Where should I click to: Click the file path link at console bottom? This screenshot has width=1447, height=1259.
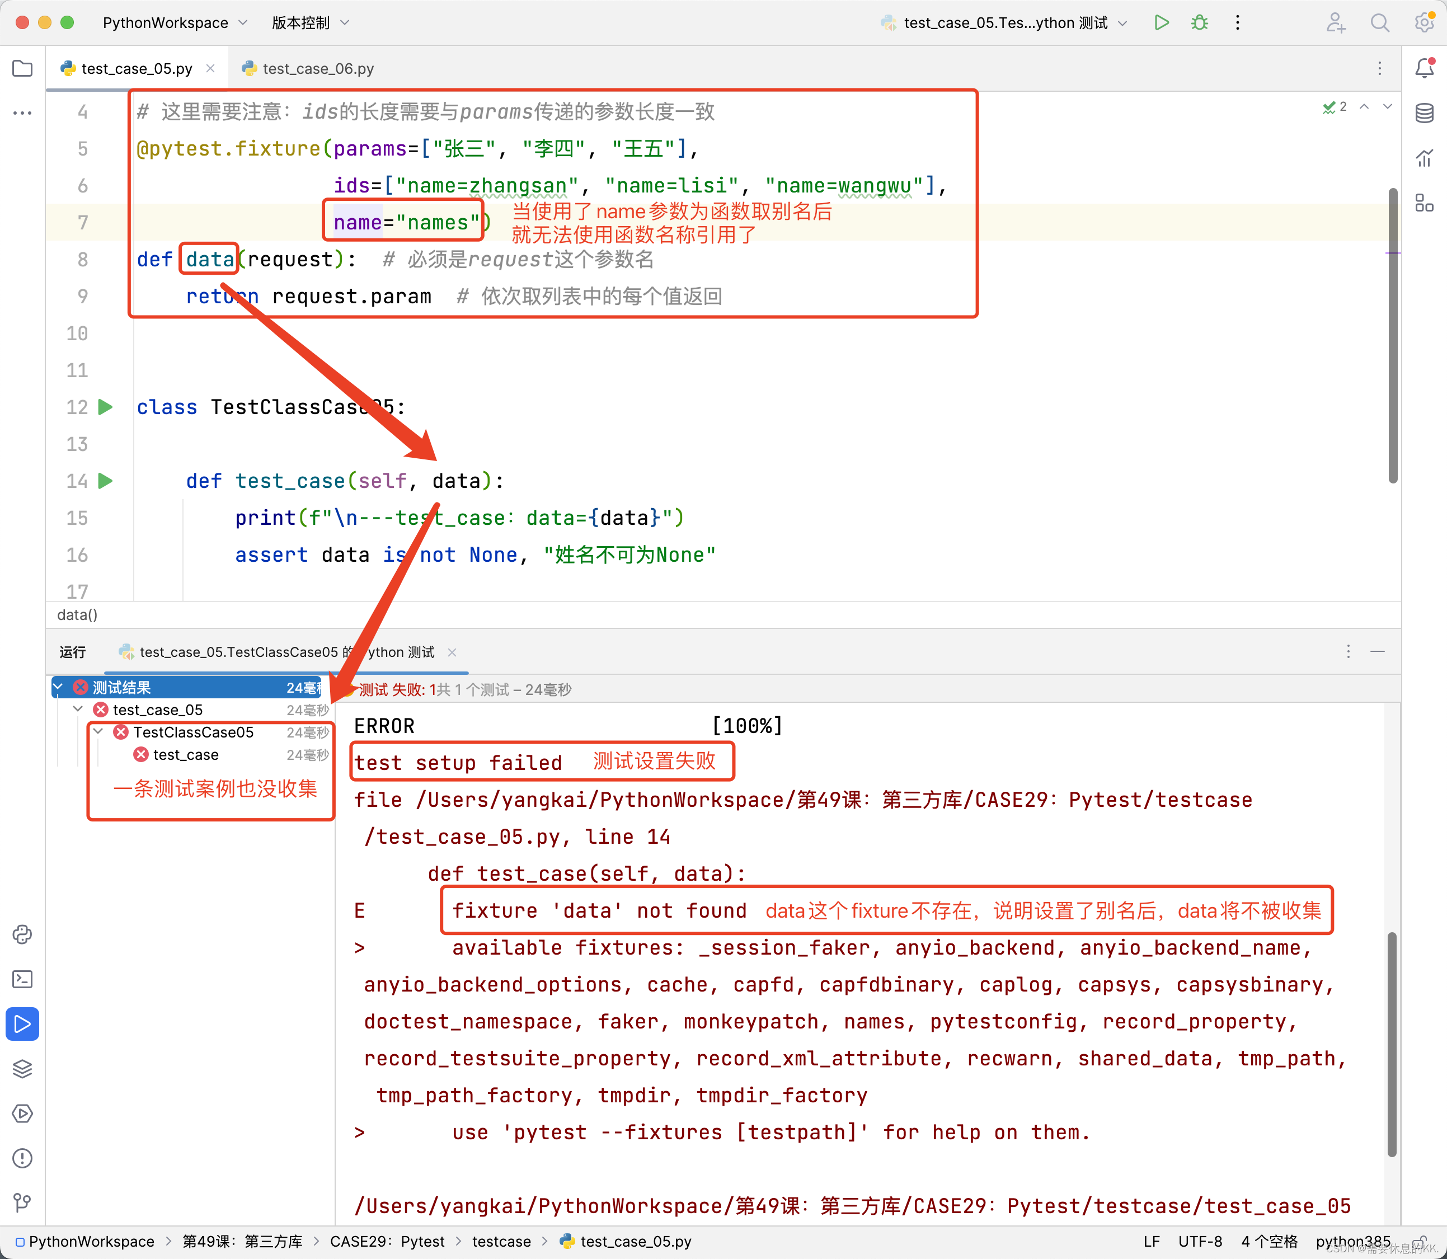(852, 1206)
